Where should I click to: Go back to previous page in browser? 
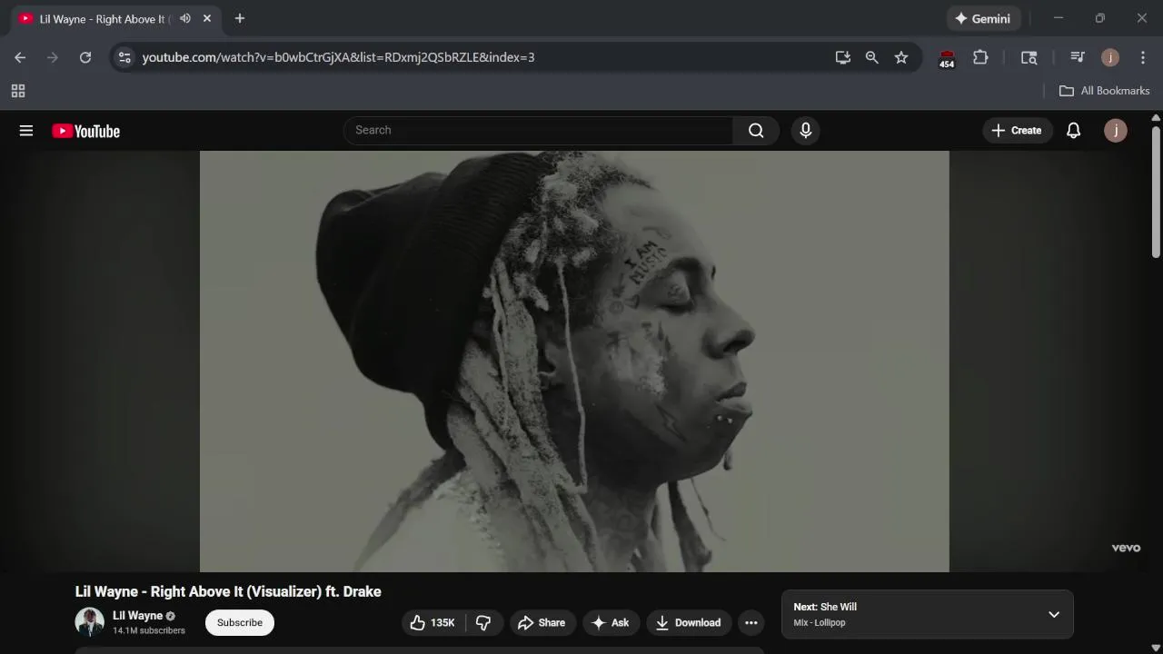tap(20, 57)
